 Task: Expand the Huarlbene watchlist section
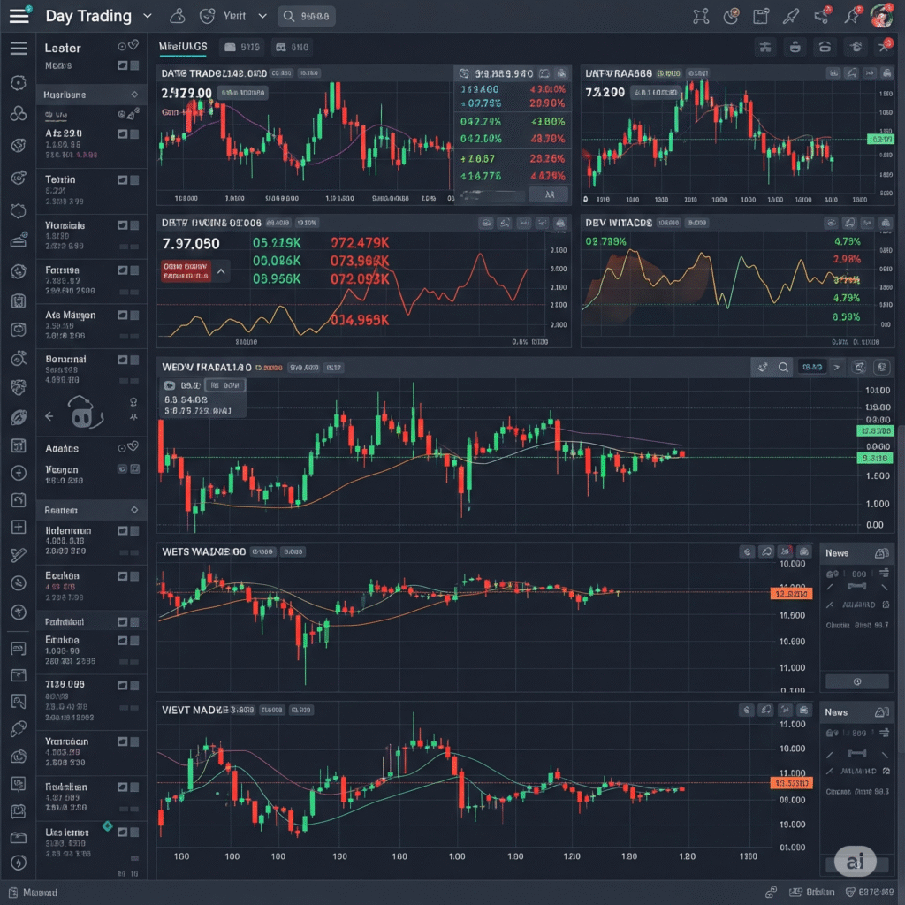tap(134, 95)
